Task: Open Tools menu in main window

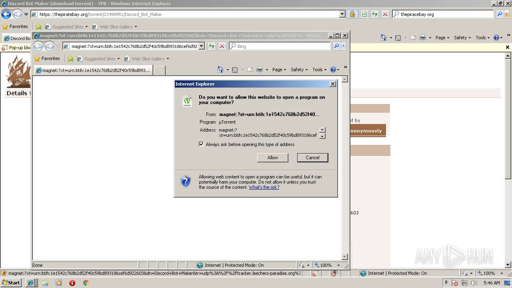Action: click(x=483, y=38)
